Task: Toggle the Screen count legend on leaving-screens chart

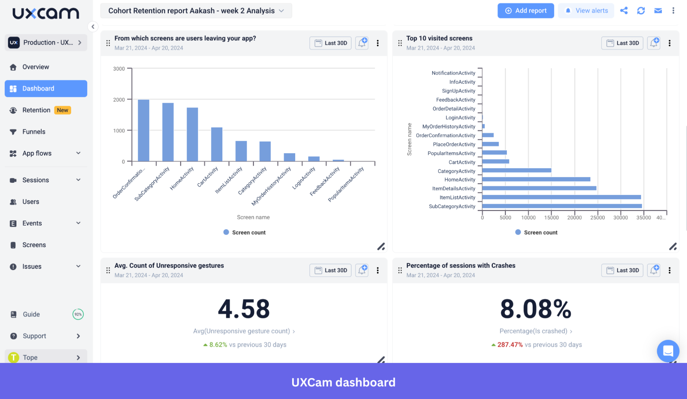Action: click(x=244, y=232)
